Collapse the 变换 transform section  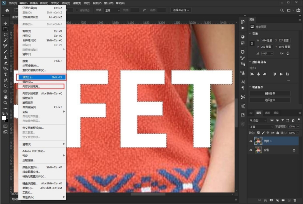pyautogui.click(x=250, y=34)
